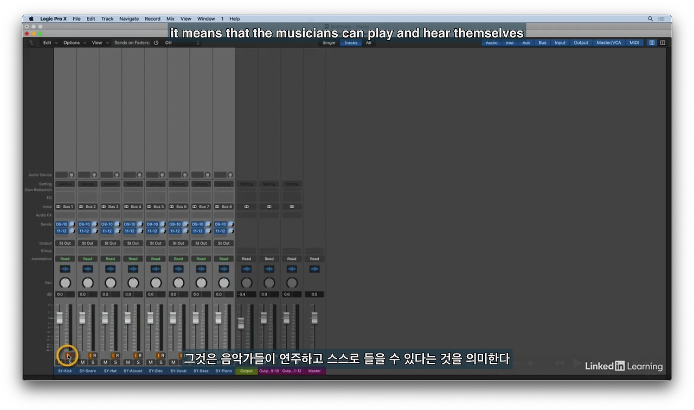
Task: Click stereo format icon on Output channel input
Action: 247,207
